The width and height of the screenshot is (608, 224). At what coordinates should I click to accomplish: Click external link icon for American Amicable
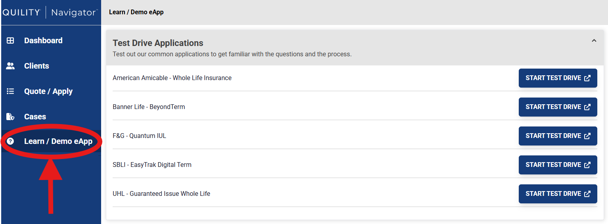pyautogui.click(x=587, y=78)
